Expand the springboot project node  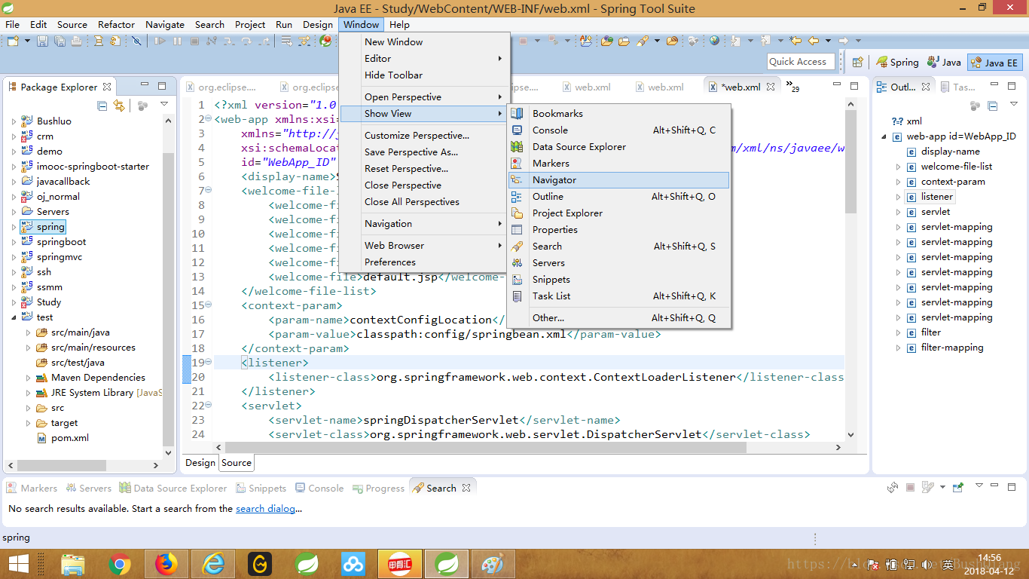[14, 241]
